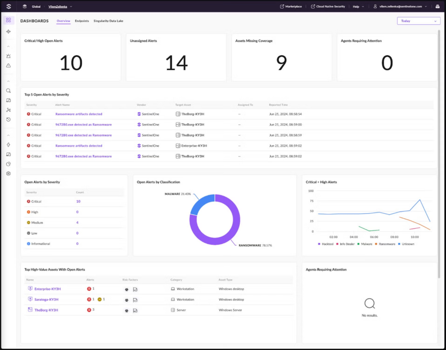
Task: Click the SentinelOne logo in top-left corner
Action: point(9,7)
